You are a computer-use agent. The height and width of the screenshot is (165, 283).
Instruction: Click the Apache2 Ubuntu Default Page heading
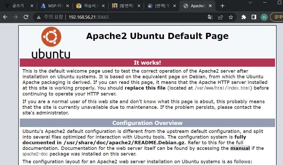(x=157, y=36)
